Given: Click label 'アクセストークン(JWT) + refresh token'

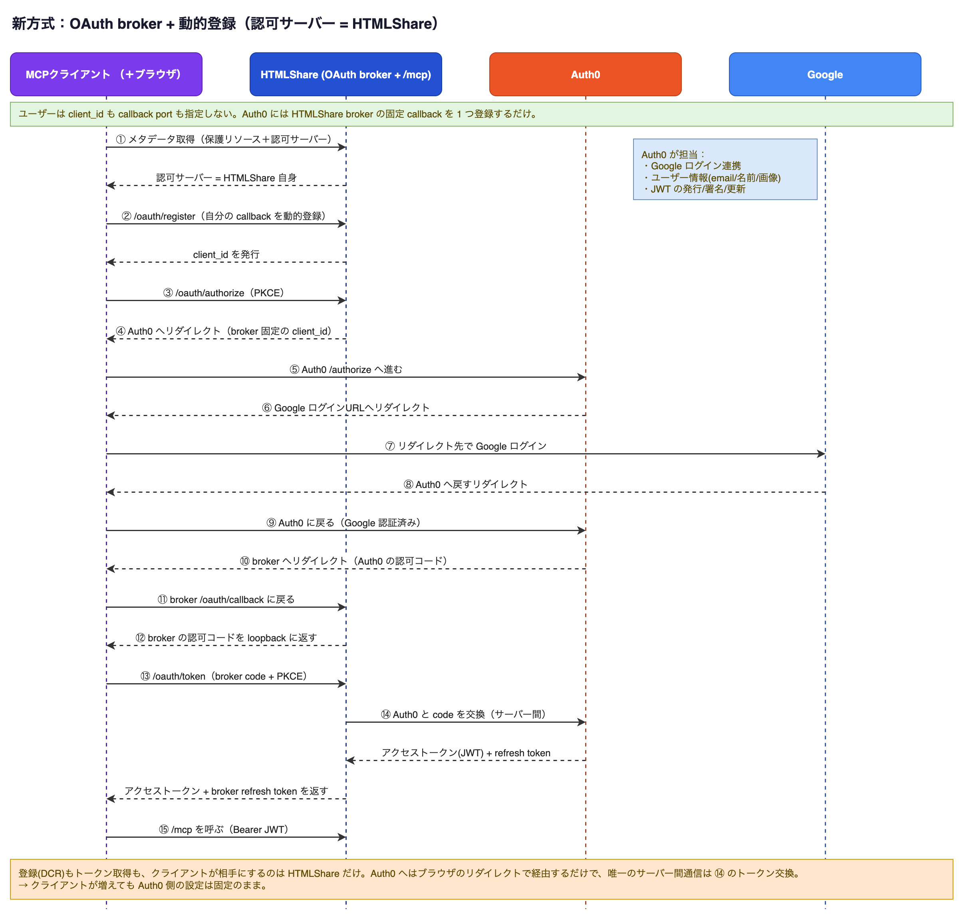Looking at the screenshot, I should (466, 752).
